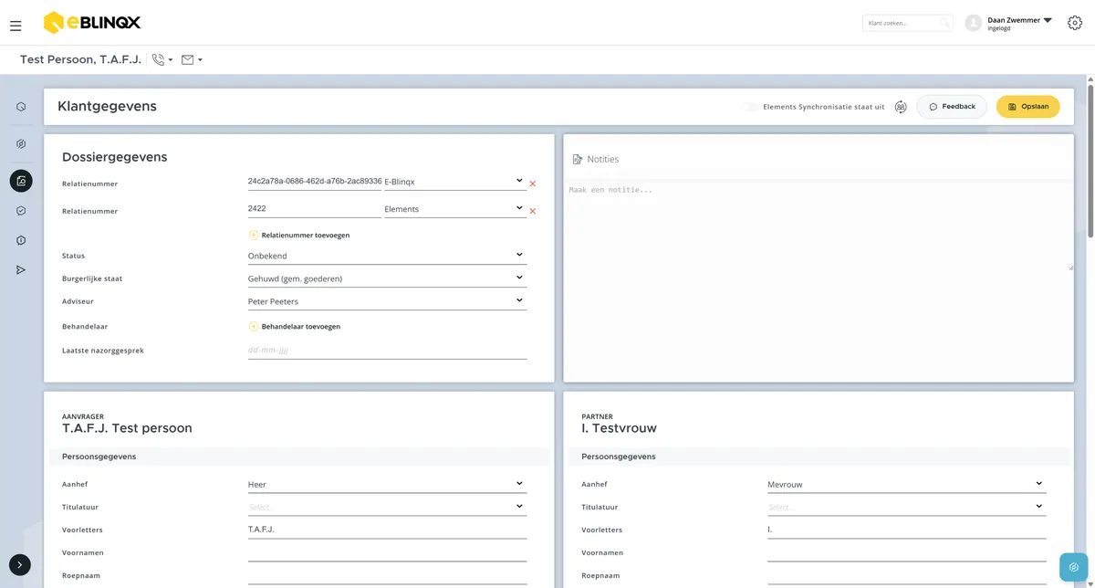Viewport: 1095px width, 588px height.
Task: Open the sidebar paper plane icon
Action: 21,269
